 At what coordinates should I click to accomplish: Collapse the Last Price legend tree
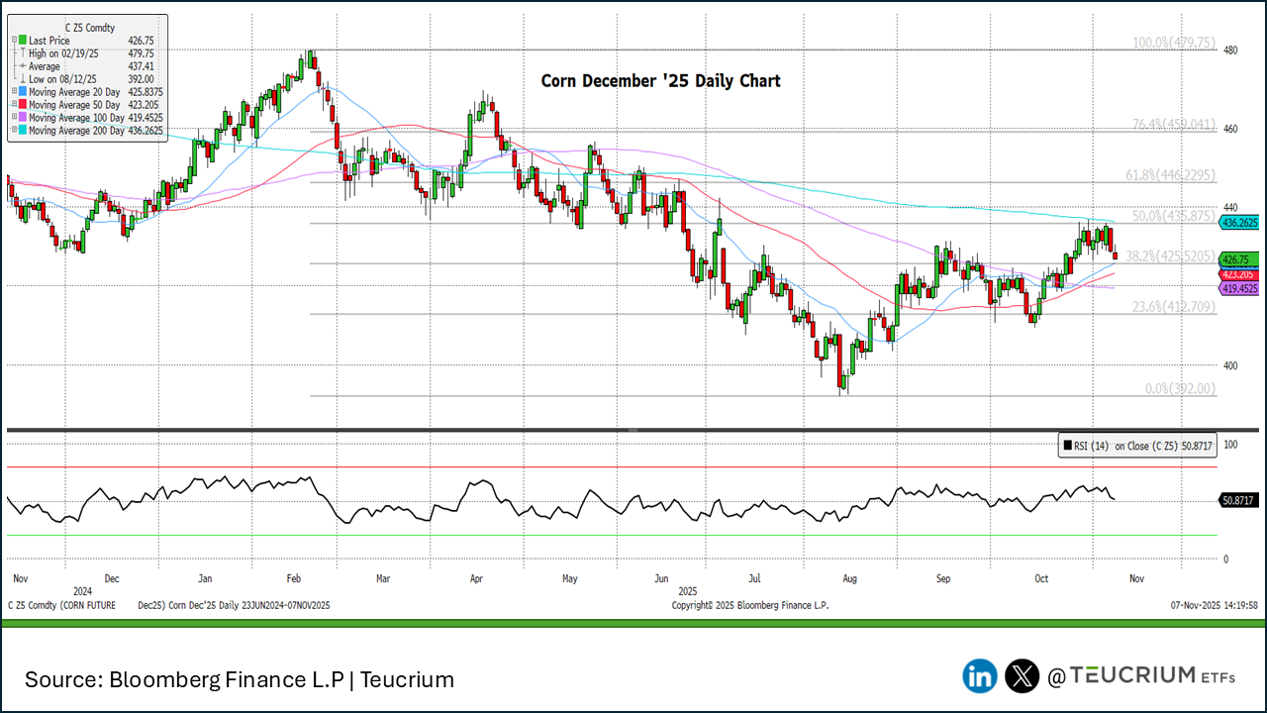pos(13,41)
